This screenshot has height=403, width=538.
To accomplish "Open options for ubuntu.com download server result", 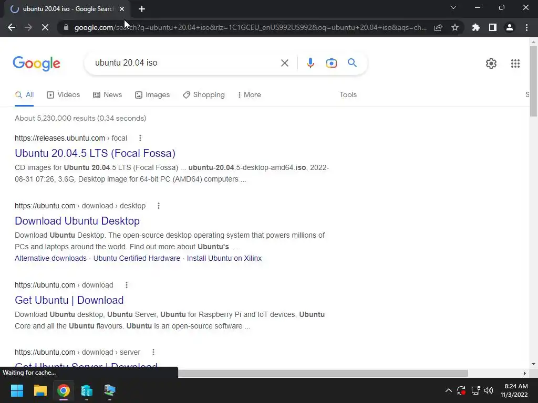I will (x=153, y=352).
